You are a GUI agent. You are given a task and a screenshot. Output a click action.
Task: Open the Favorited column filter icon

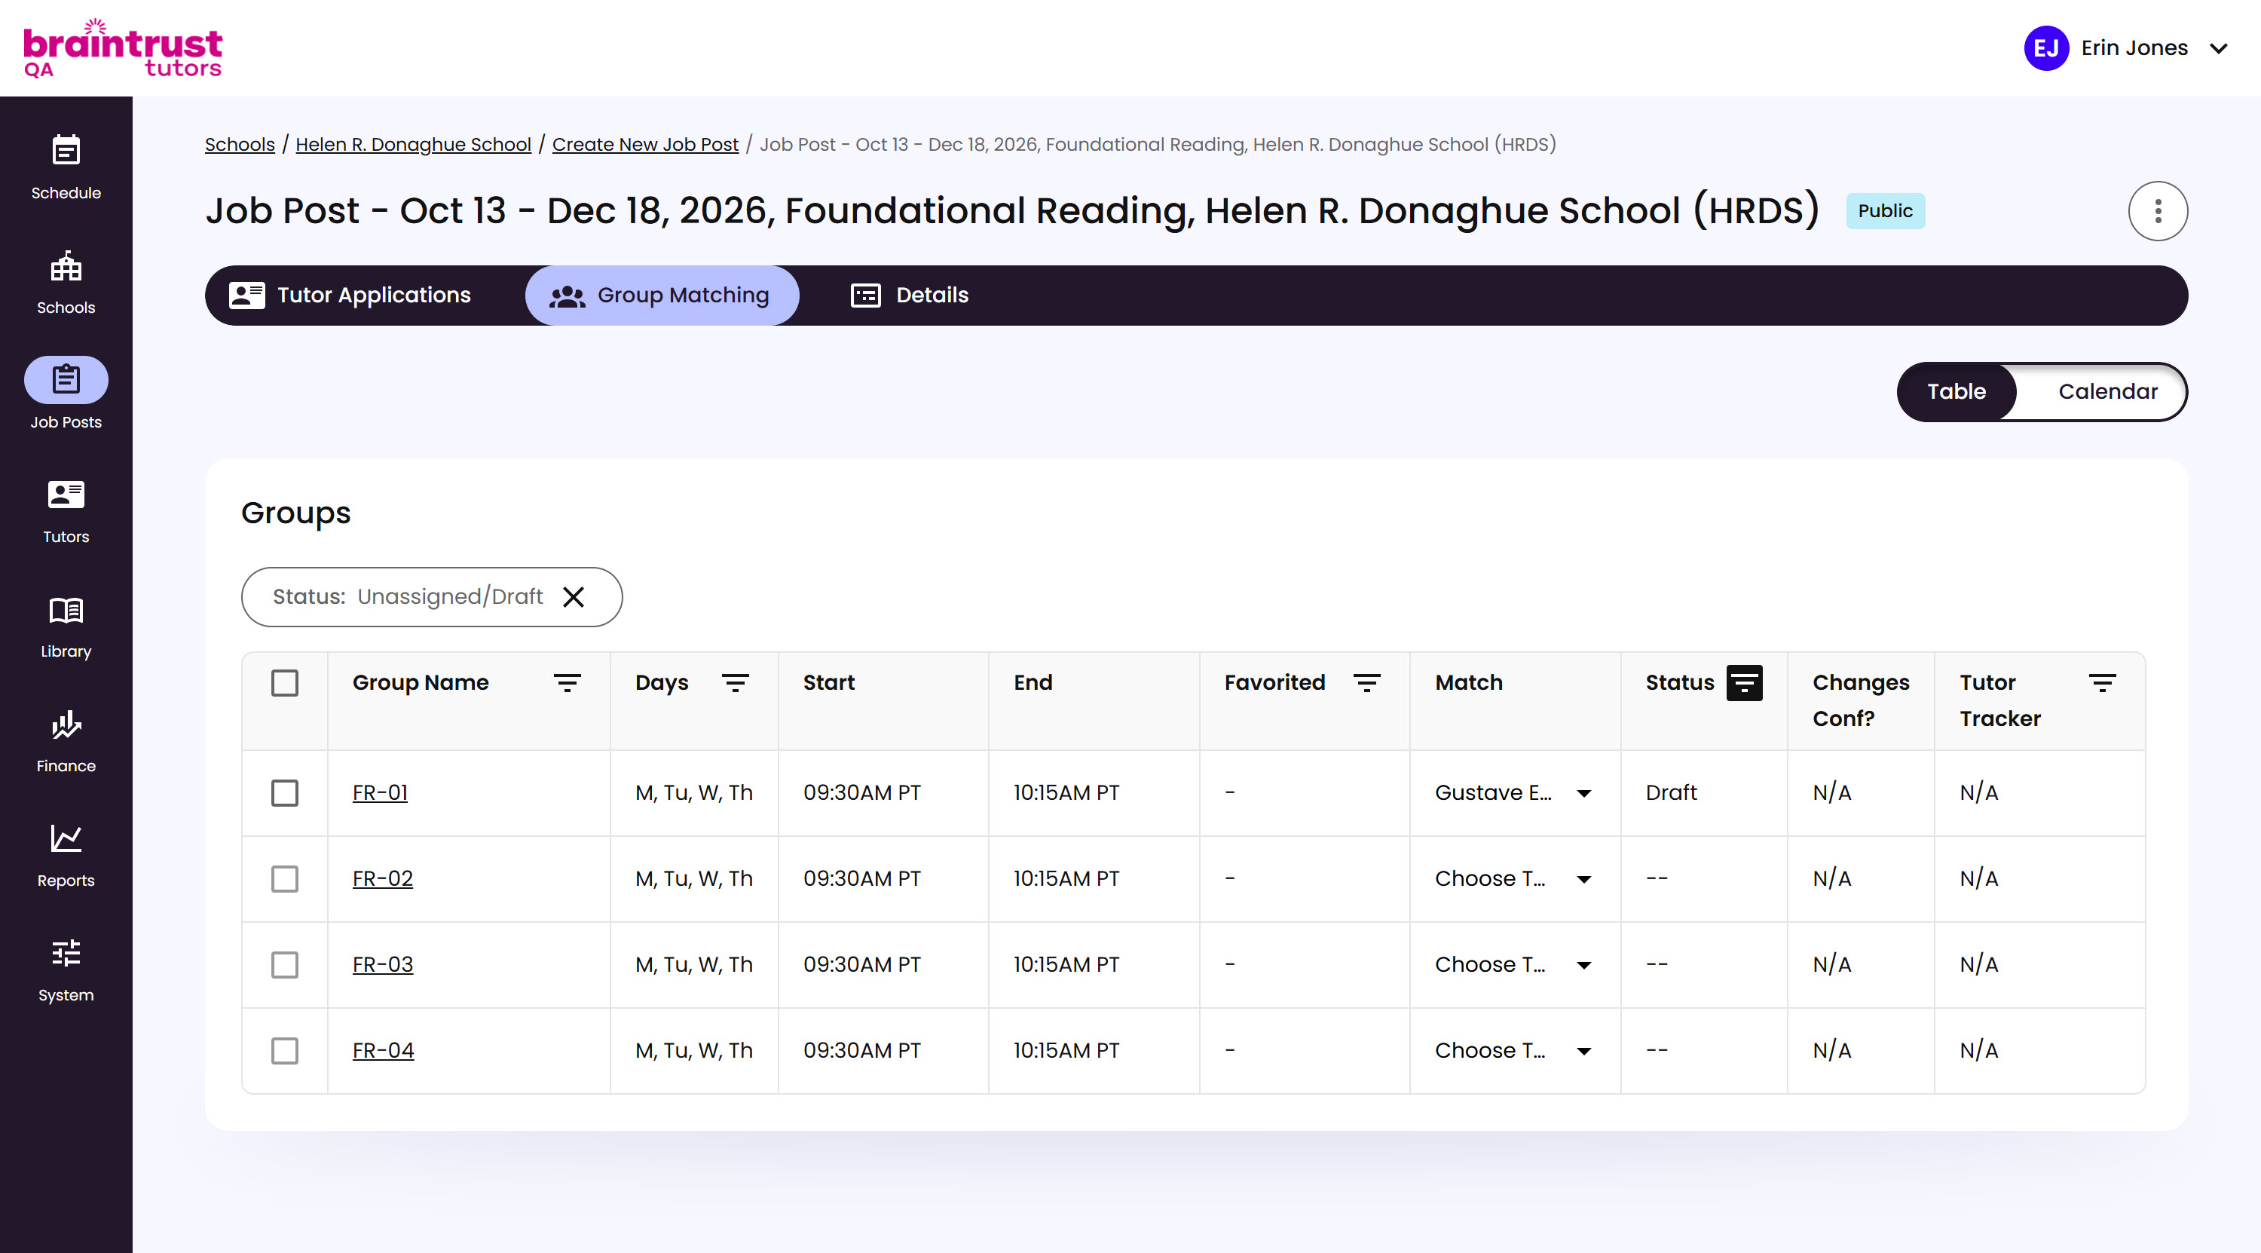1366,682
